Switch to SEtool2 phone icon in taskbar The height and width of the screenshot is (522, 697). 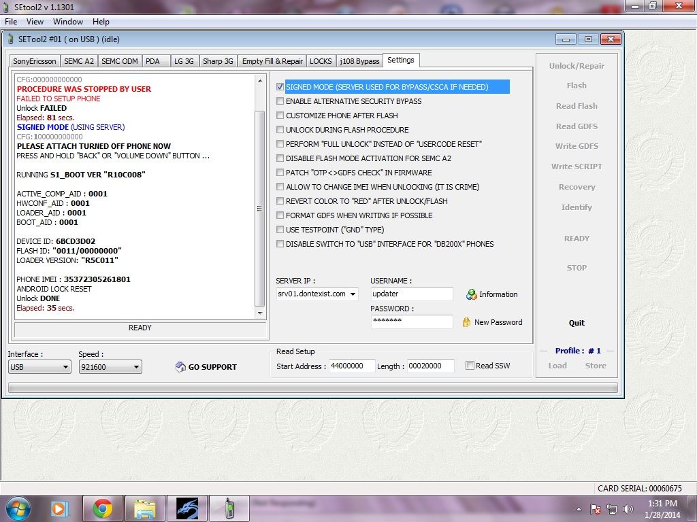click(229, 508)
